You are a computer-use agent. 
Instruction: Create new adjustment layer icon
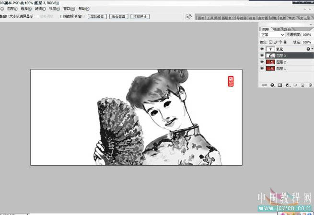pyautogui.click(x=288, y=85)
